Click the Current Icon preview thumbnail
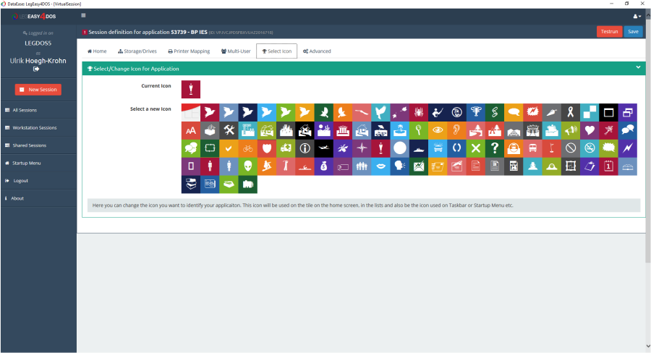This screenshot has width=651, height=353. [190, 89]
